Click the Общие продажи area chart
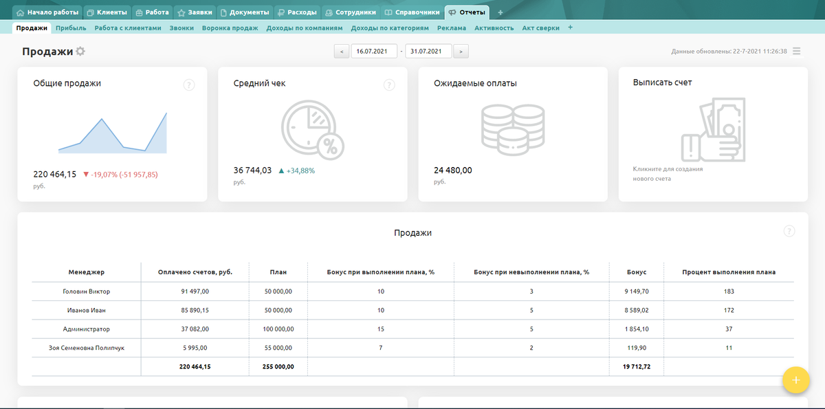The width and height of the screenshot is (825, 409). click(x=113, y=133)
